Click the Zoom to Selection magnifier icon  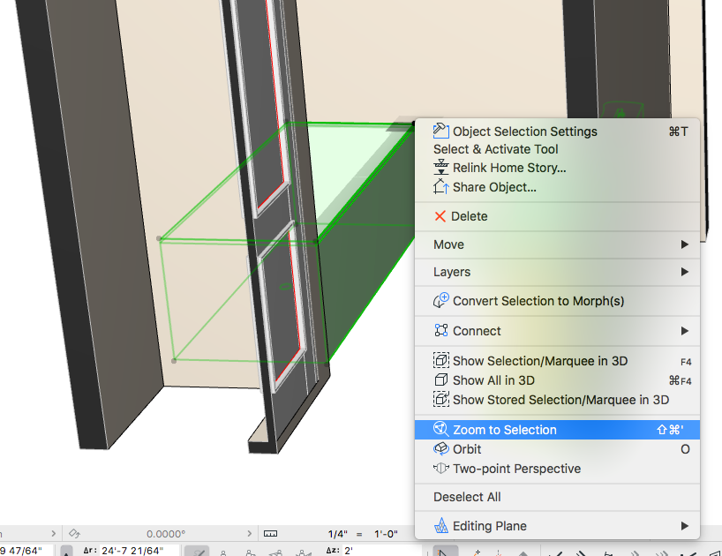point(440,429)
